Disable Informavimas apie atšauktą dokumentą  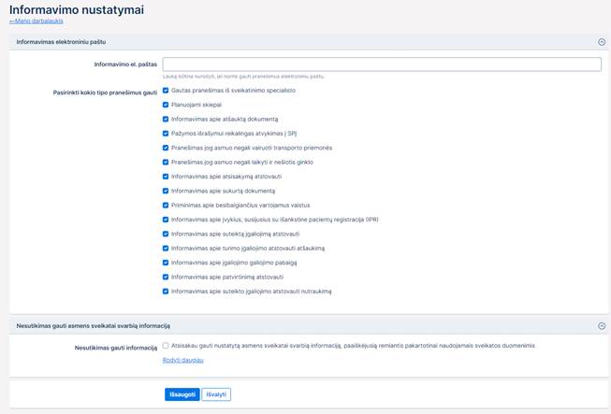point(166,120)
